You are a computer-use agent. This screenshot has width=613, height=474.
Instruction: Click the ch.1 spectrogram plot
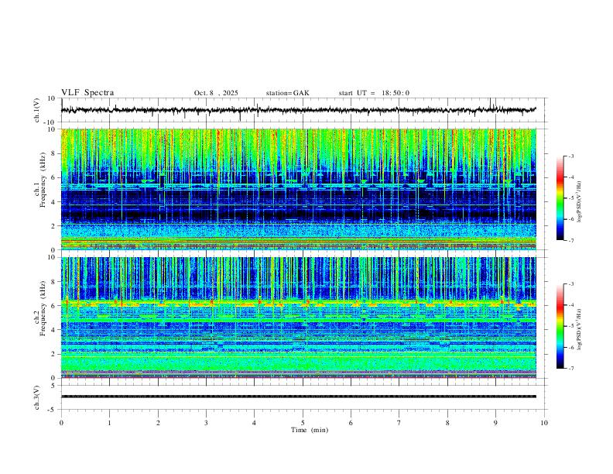[x=298, y=189]
